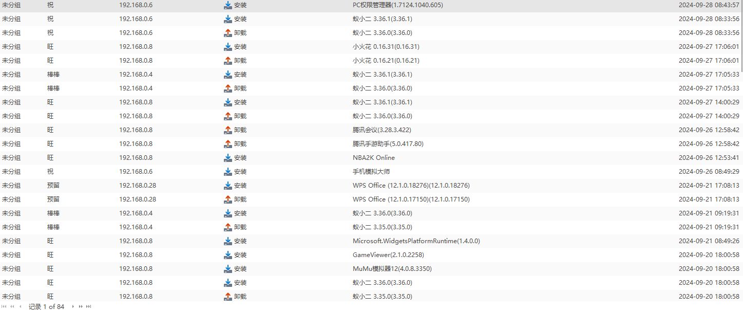Click timestamp 2024-09-28 08:43:57

(709, 5)
